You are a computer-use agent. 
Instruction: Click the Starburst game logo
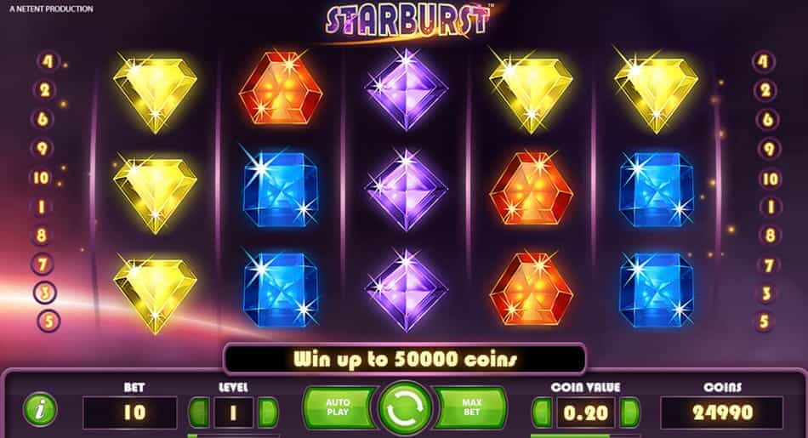407,21
